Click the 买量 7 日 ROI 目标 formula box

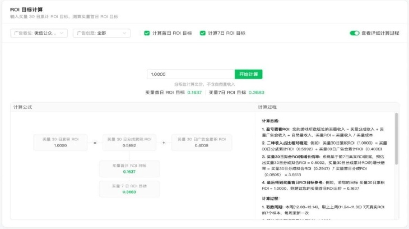click(x=129, y=189)
